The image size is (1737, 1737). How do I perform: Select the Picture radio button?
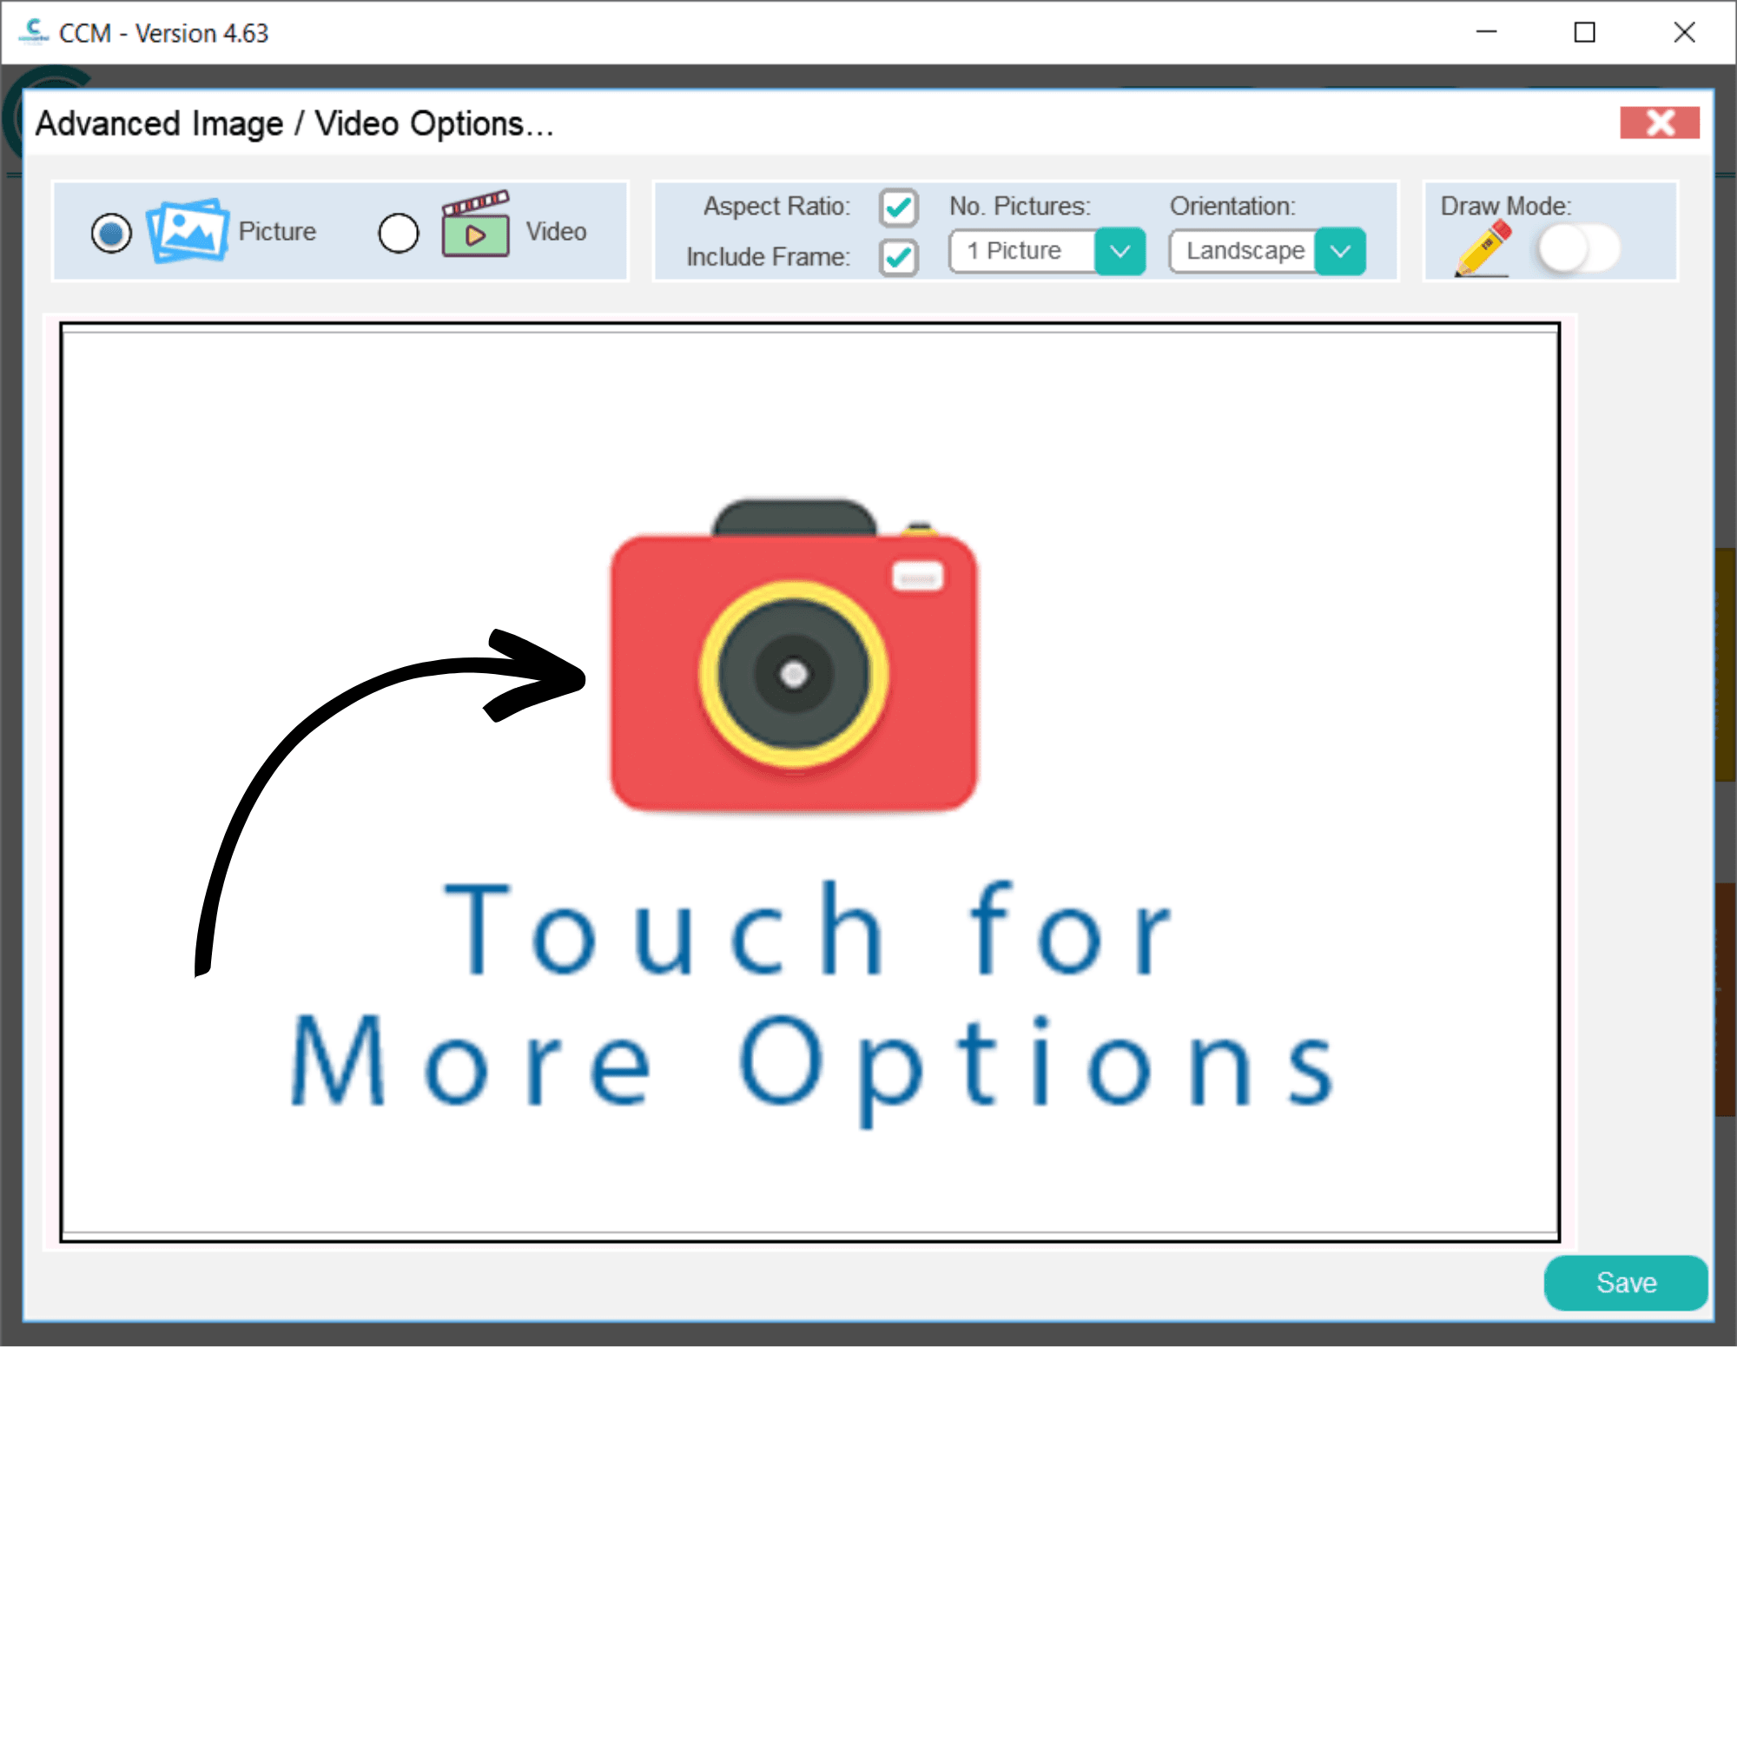click(x=111, y=234)
